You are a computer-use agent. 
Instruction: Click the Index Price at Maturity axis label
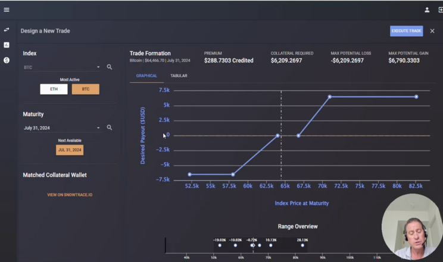[302, 203]
